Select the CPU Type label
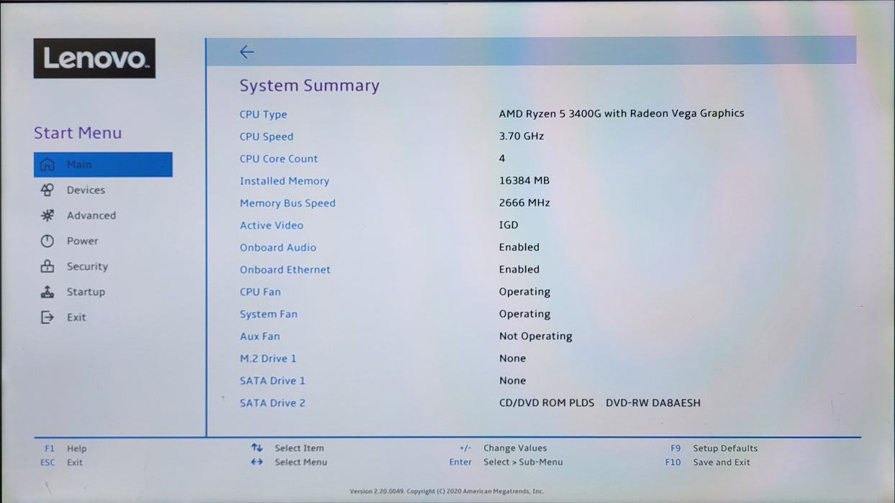The width and height of the screenshot is (895, 503). point(263,114)
